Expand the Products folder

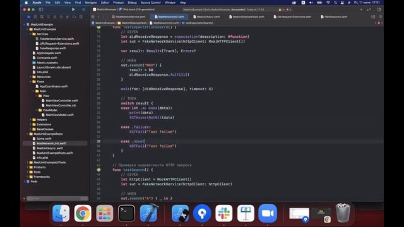pyautogui.click(x=28, y=167)
